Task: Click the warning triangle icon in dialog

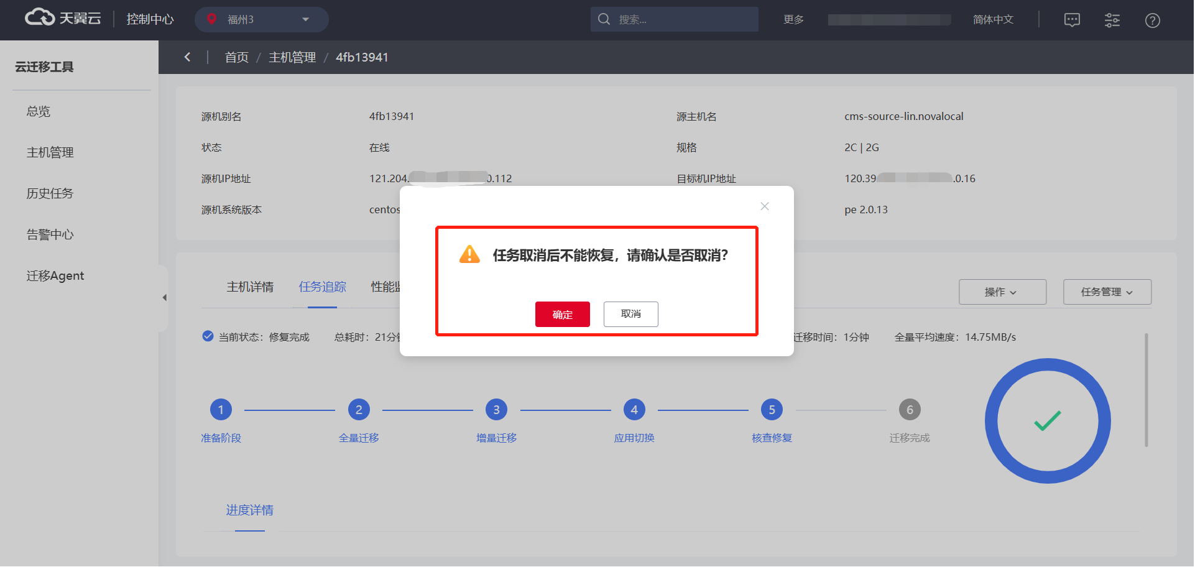Action: coord(469,255)
